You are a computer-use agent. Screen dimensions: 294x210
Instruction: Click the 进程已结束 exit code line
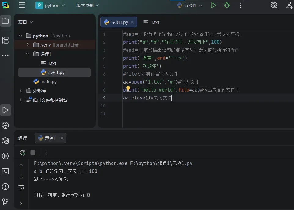tap(62, 195)
